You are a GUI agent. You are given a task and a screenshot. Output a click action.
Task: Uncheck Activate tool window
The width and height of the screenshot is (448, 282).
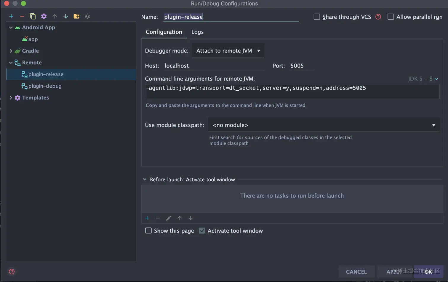pyautogui.click(x=202, y=231)
